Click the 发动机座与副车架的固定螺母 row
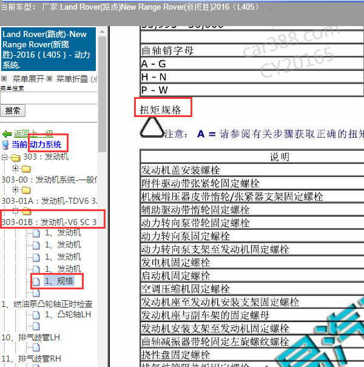The width and height of the screenshot is (364, 367). click(252, 315)
